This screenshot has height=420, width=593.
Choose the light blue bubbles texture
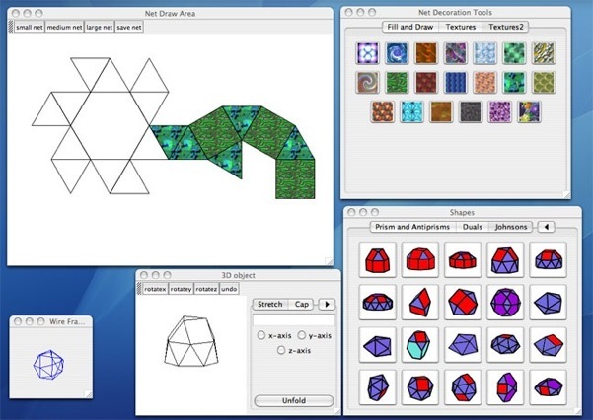(484, 53)
